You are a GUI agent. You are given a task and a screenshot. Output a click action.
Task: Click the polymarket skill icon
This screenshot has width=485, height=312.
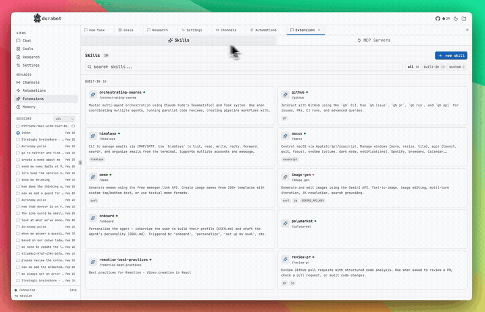pyautogui.click(x=285, y=223)
